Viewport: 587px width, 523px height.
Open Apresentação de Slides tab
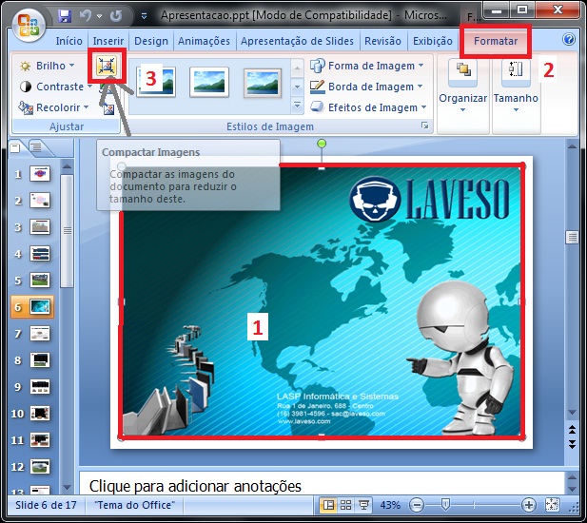297,41
